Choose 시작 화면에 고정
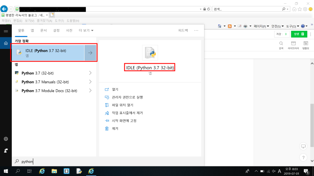 pos(124,120)
